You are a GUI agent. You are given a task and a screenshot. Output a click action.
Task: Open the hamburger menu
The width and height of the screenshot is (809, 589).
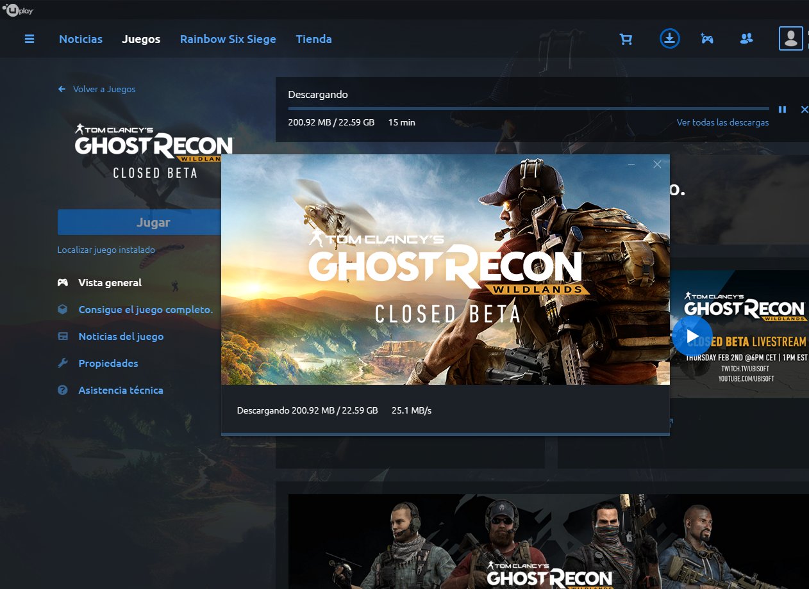[29, 39]
